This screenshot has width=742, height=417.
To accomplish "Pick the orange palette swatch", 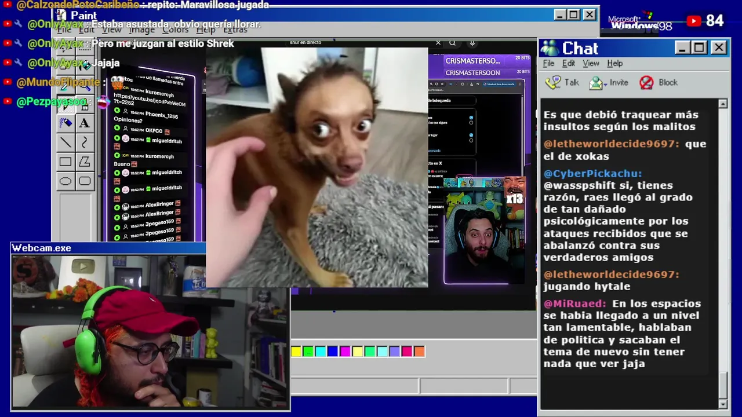I will [419, 351].
